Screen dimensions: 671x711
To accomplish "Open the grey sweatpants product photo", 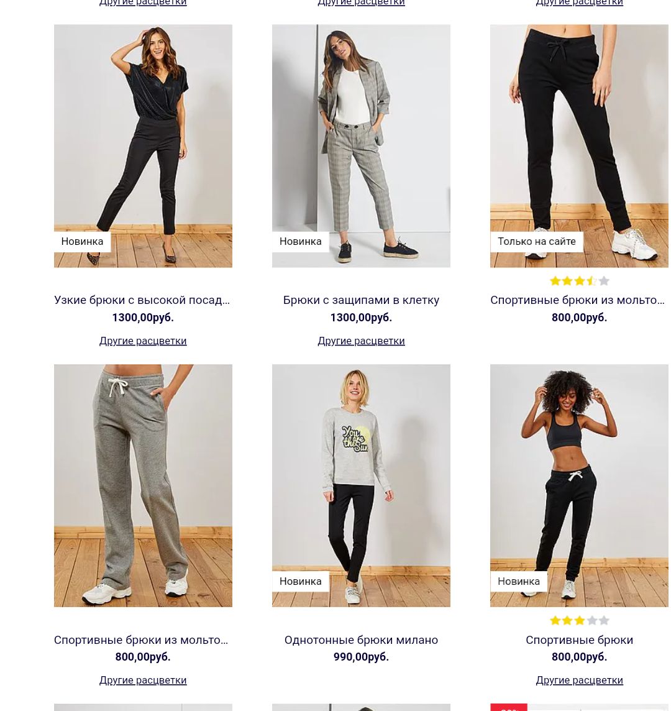I will click(143, 485).
